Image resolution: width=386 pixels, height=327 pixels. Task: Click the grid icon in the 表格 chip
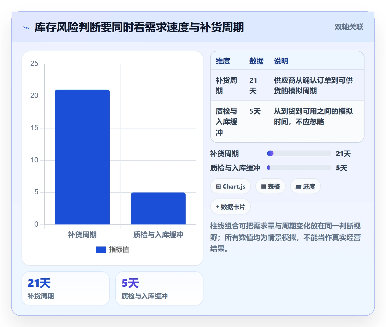coord(263,187)
